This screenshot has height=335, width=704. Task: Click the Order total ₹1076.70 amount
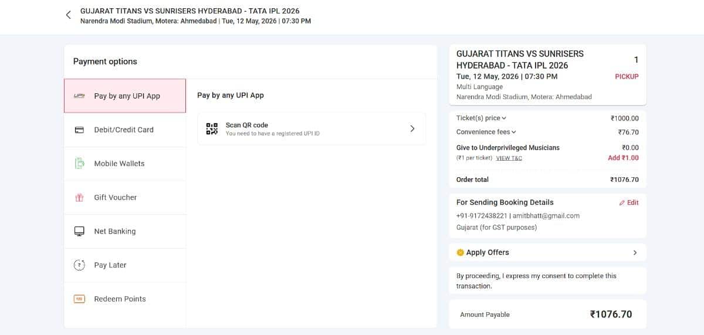coord(624,180)
